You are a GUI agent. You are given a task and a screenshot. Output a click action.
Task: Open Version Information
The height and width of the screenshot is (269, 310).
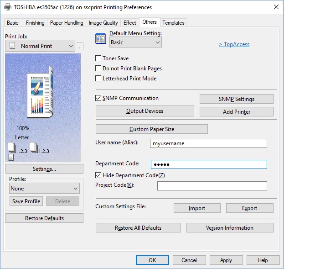point(230,228)
